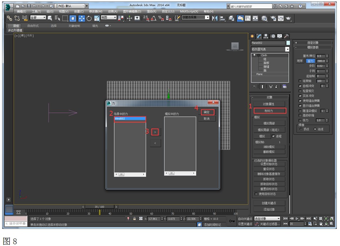Select the 顶点 welding radio button
The image size is (340, 246).
pyautogui.click(x=300, y=129)
